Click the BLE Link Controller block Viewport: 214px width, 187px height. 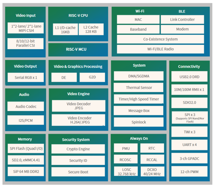(182, 20)
